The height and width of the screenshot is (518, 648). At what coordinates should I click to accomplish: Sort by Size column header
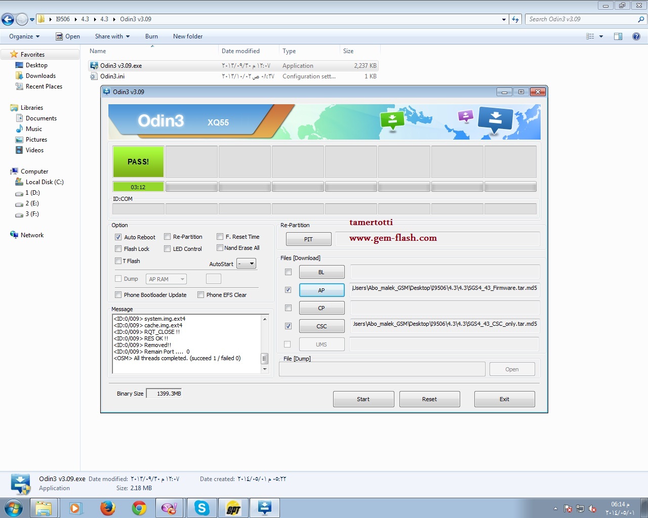pos(360,51)
